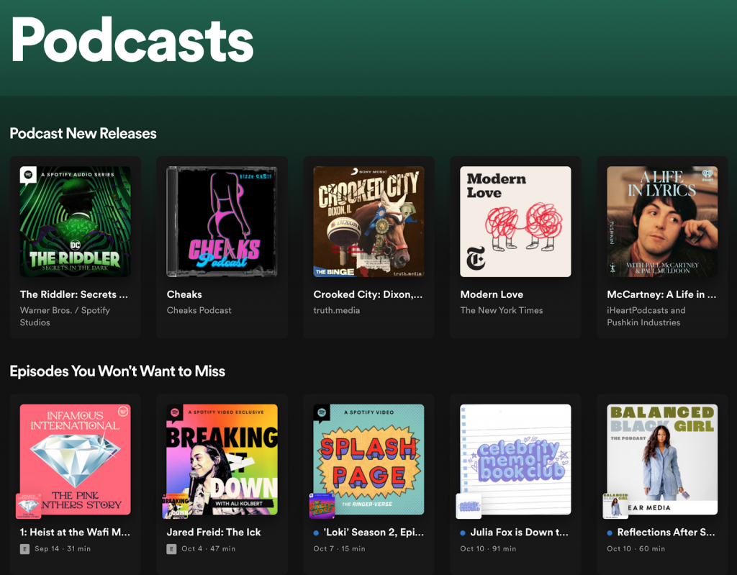Open the Crooked City: Dixon cover image

coord(368,222)
